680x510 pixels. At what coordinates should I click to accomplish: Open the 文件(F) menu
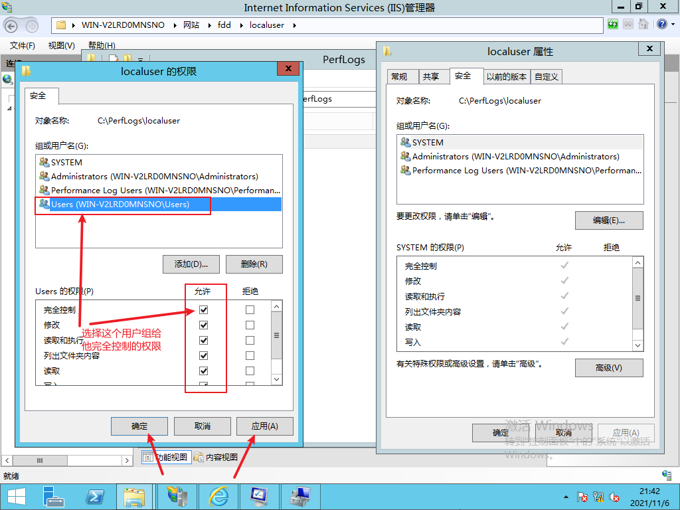(23, 46)
